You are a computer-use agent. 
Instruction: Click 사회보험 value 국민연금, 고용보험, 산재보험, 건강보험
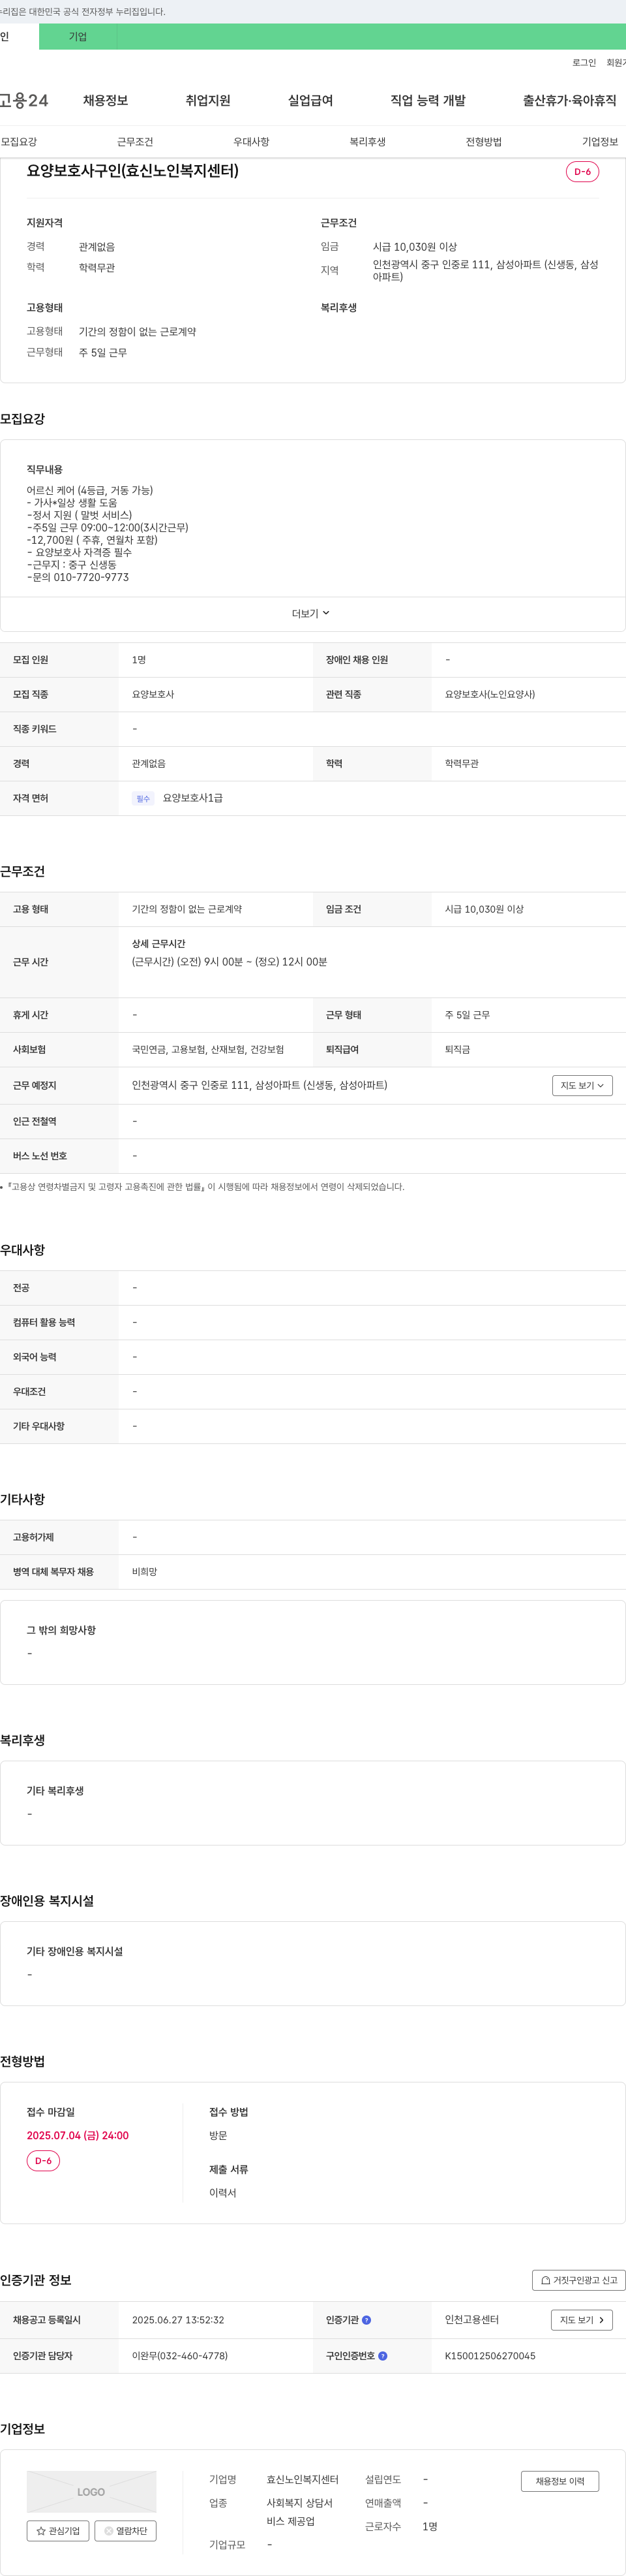coord(207,1049)
